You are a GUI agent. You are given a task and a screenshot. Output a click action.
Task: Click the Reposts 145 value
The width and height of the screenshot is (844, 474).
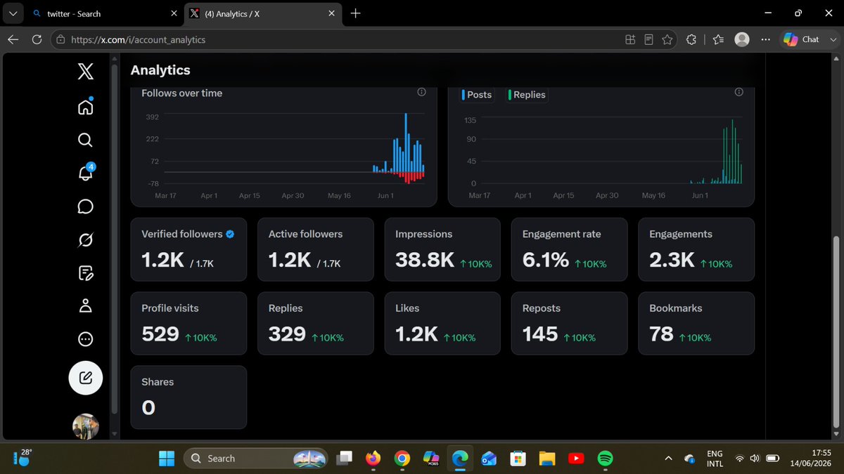pos(540,334)
